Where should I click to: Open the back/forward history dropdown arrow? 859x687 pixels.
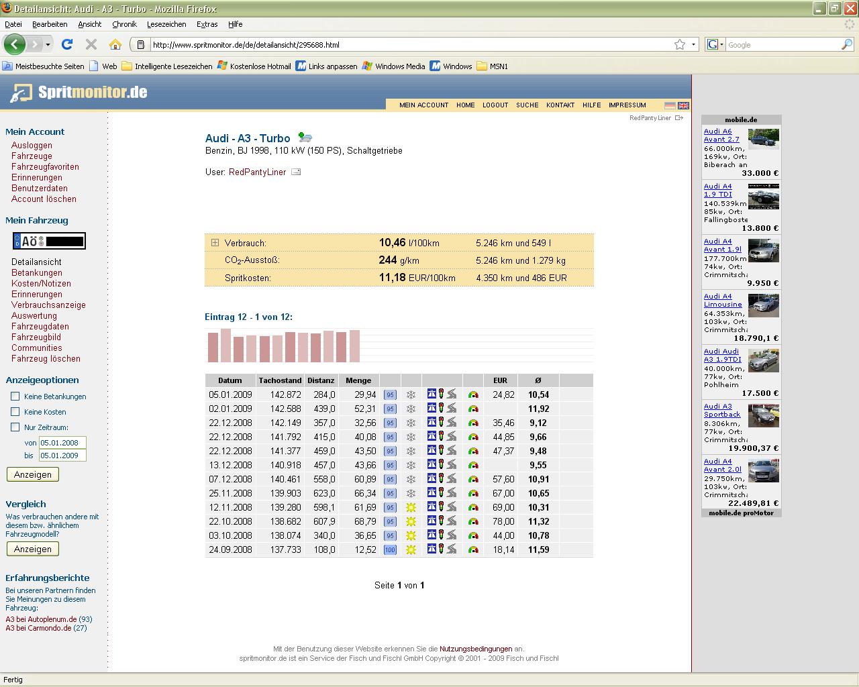click(48, 44)
